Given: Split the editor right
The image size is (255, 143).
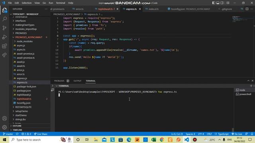Looking at the screenshot, I should click(x=247, y=9).
